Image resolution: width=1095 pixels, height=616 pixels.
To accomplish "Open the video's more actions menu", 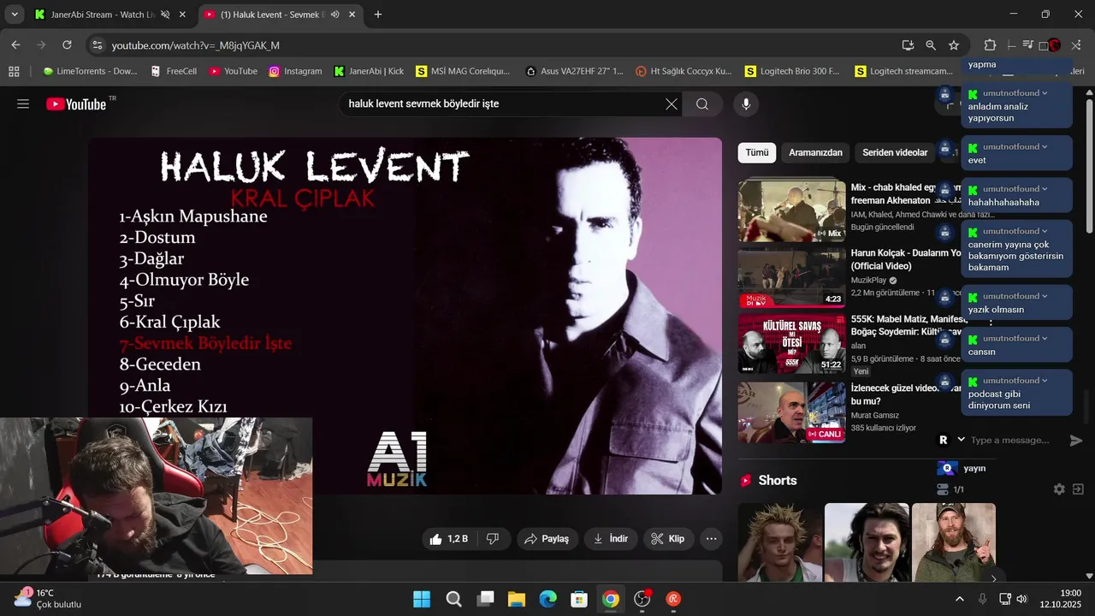I will [x=711, y=539].
